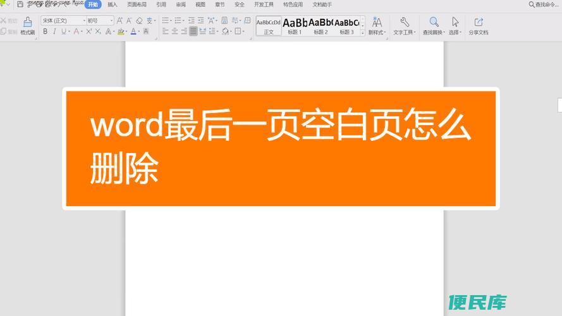Click the table/borders grid icon
562x316 pixels.
tap(247, 20)
